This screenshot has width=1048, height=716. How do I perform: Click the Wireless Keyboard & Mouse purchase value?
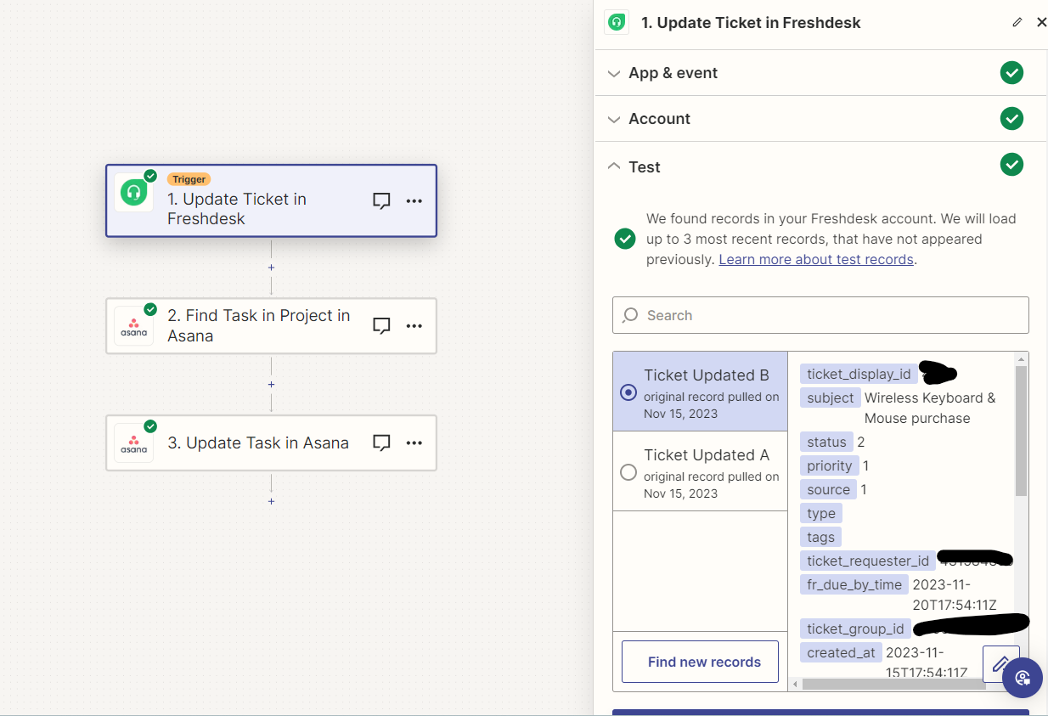coord(930,408)
